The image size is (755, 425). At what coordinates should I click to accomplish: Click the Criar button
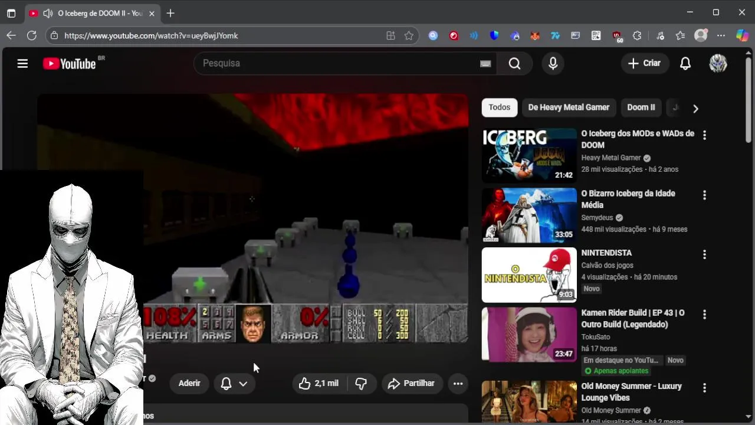point(645,63)
